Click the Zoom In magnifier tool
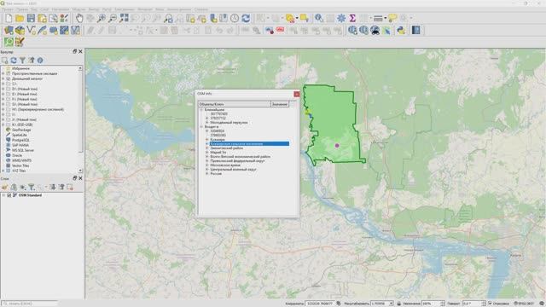546x307 pixels. [102, 18]
